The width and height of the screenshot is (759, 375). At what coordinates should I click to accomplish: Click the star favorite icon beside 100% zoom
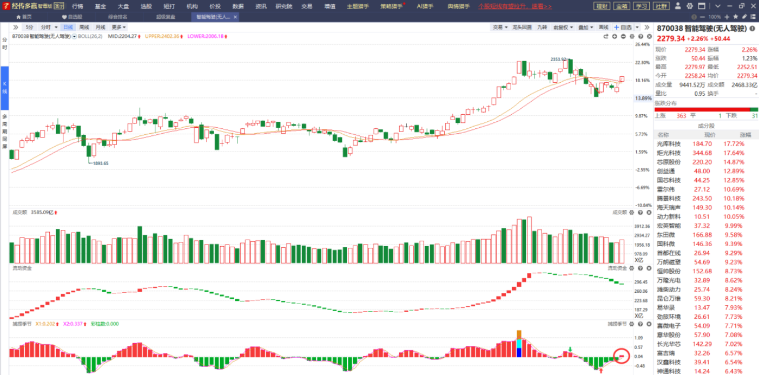[736, 17]
